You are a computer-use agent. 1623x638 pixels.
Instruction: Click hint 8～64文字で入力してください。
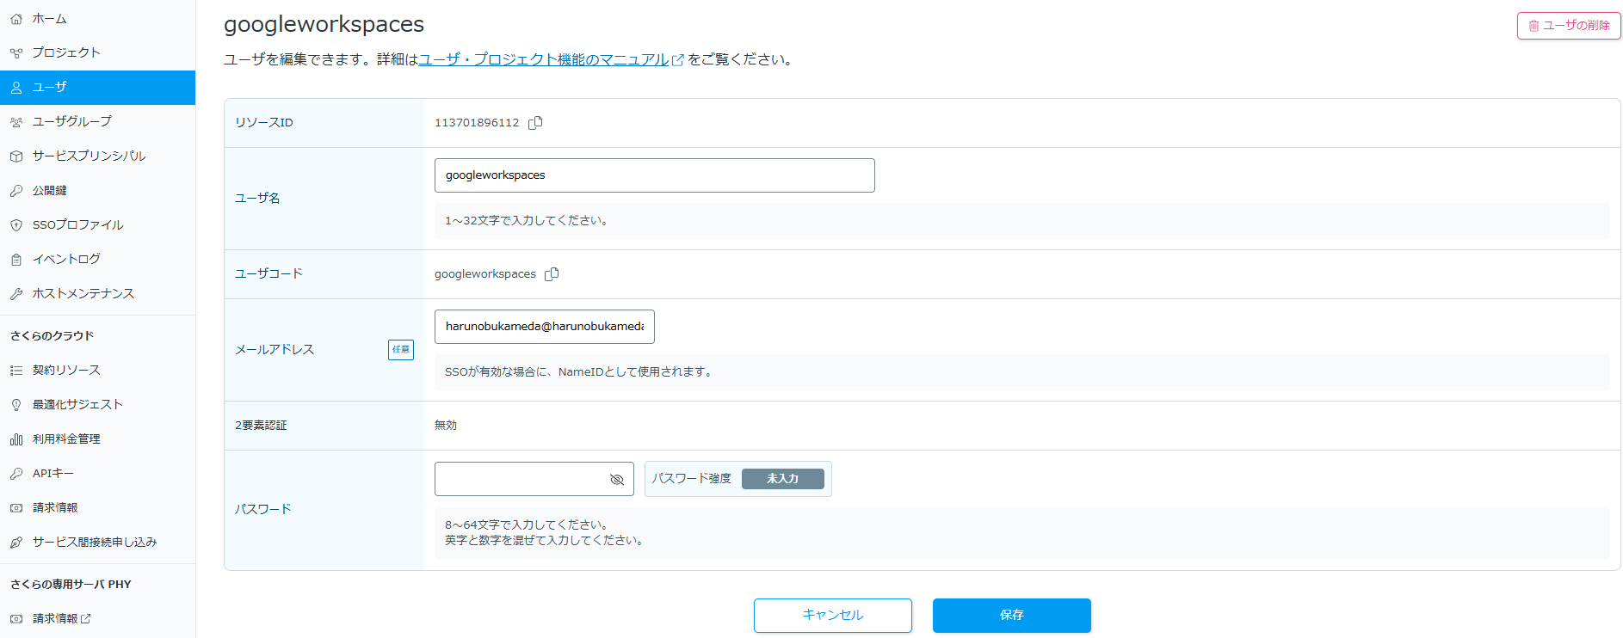[528, 525]
